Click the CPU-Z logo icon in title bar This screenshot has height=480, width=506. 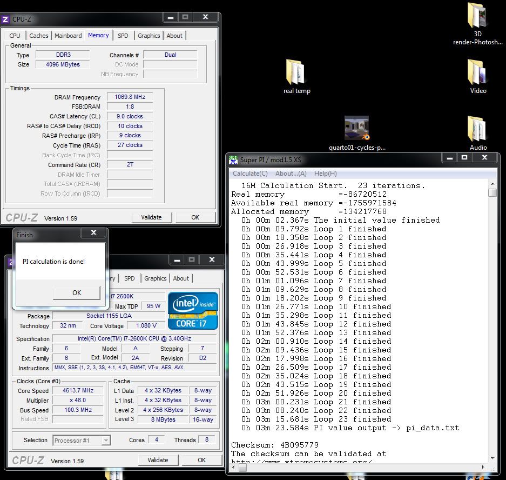[5, 19]
